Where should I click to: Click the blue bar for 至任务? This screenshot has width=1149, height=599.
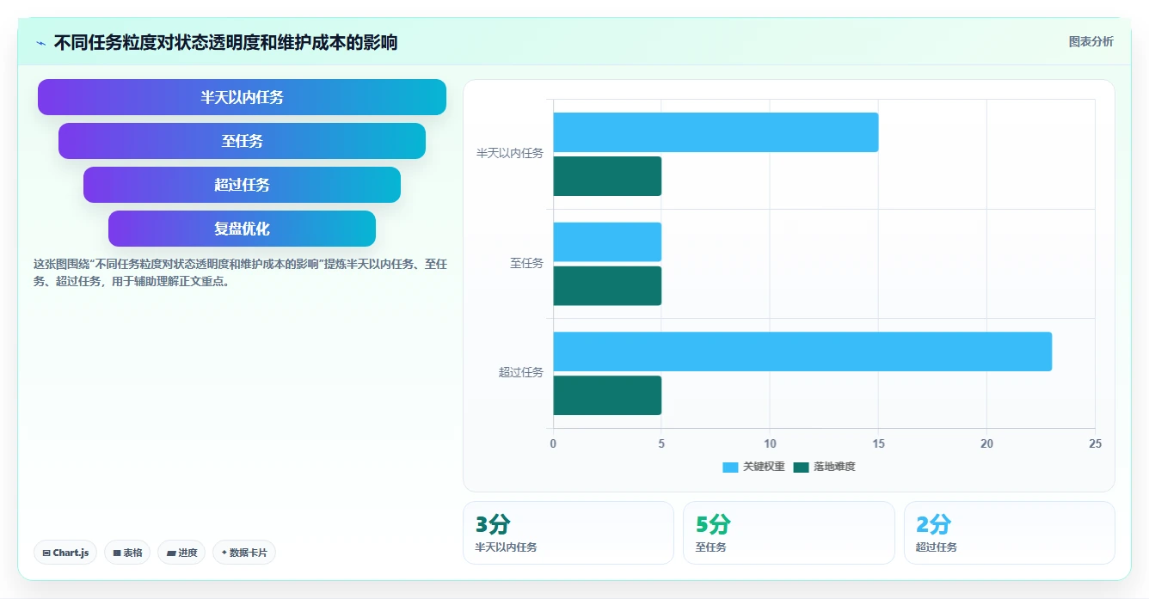607,241
